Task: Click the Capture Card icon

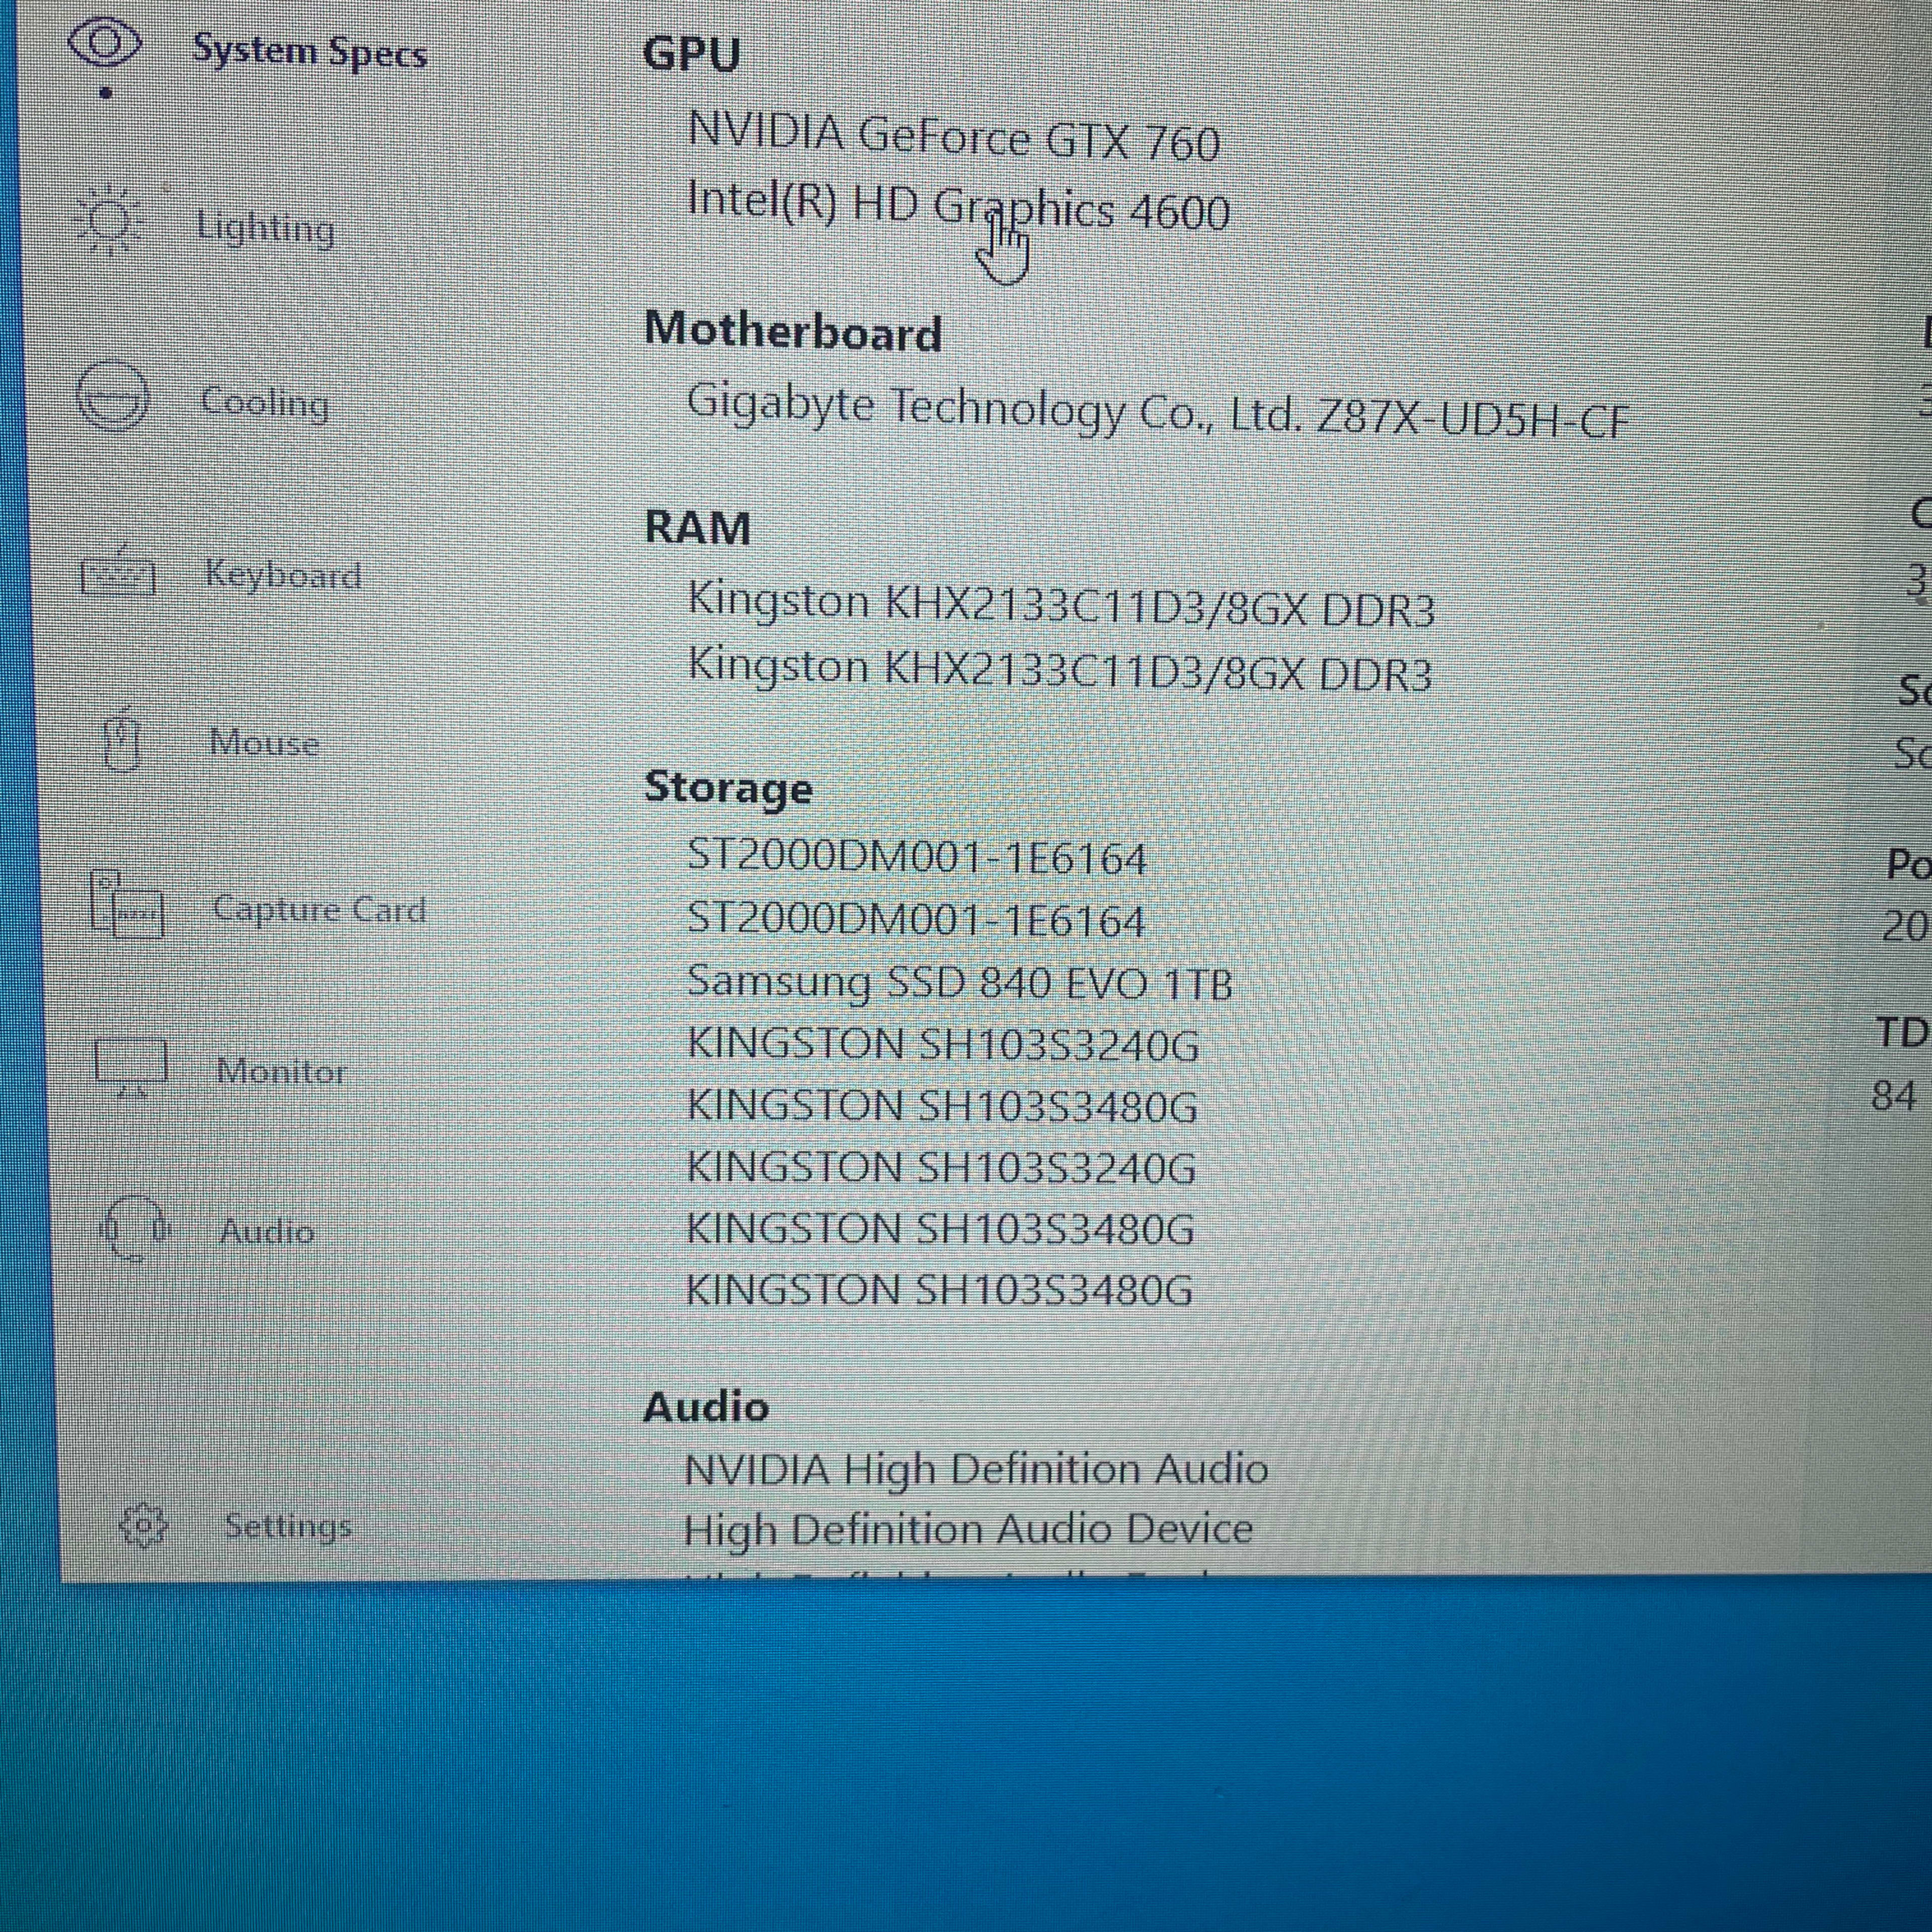Action: click(127, 904)
